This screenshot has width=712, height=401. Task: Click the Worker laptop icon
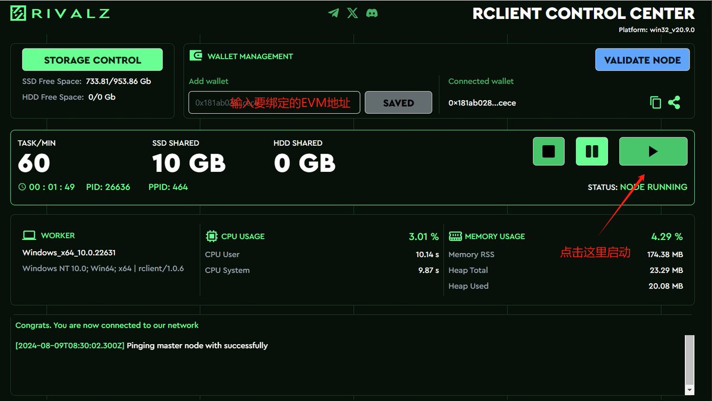[29, 235]
